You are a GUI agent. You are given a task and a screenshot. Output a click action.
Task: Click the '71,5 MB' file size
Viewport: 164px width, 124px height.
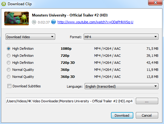pos(152,49)
